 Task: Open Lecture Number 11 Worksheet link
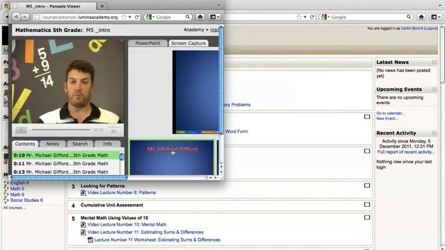coord(157,240)
